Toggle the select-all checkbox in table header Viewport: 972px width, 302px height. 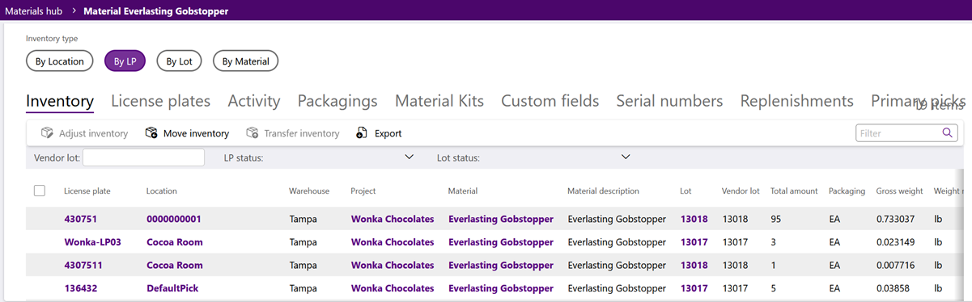[40, 191]
